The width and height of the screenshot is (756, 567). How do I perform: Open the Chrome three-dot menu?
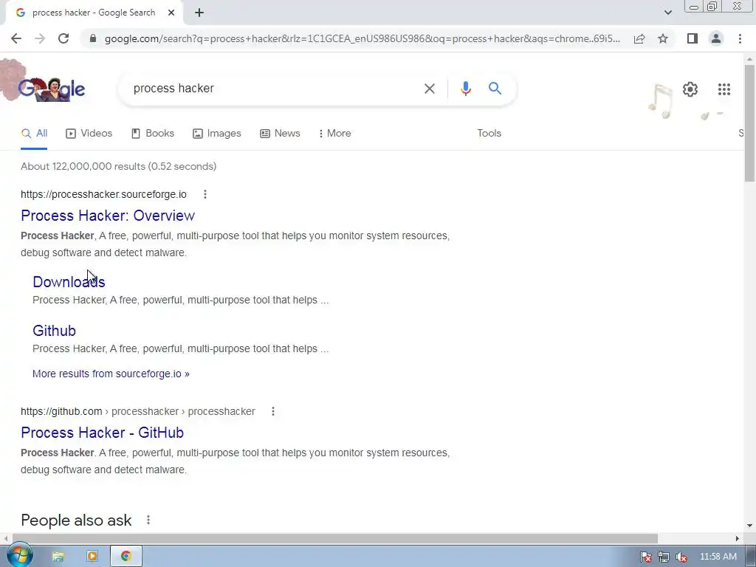(740, 38)
